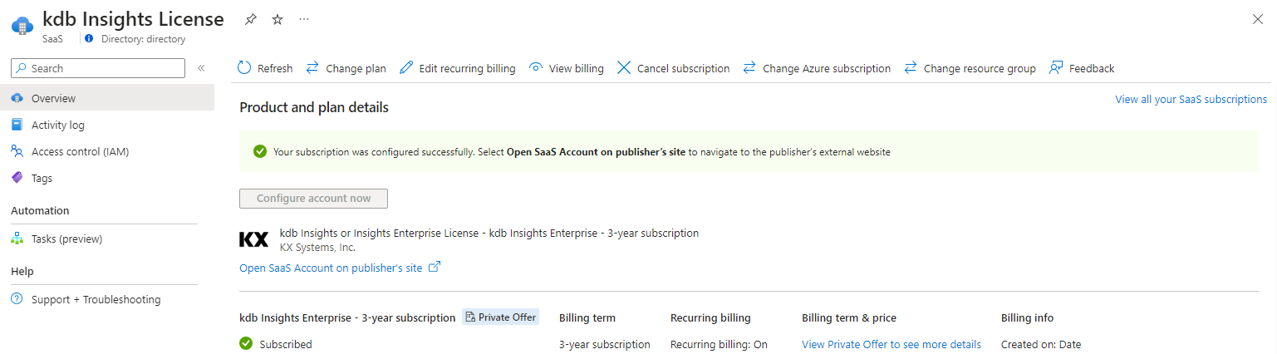Refresh the subscription page
Screen dimensions: 1277x354
point(265,68)
